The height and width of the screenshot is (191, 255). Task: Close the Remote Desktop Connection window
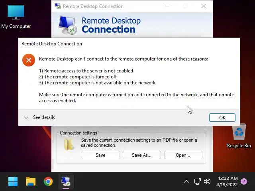click(x=204, y=6)
